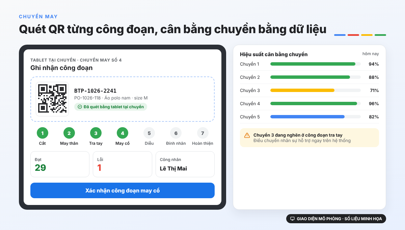This screenshot has width=405, height=230.
Task: Click the QR code image
Action: click(52, 99)
